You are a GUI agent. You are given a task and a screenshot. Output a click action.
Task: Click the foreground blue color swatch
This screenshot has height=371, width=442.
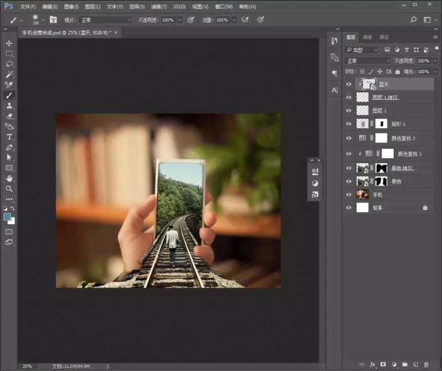tap(7, 217)
